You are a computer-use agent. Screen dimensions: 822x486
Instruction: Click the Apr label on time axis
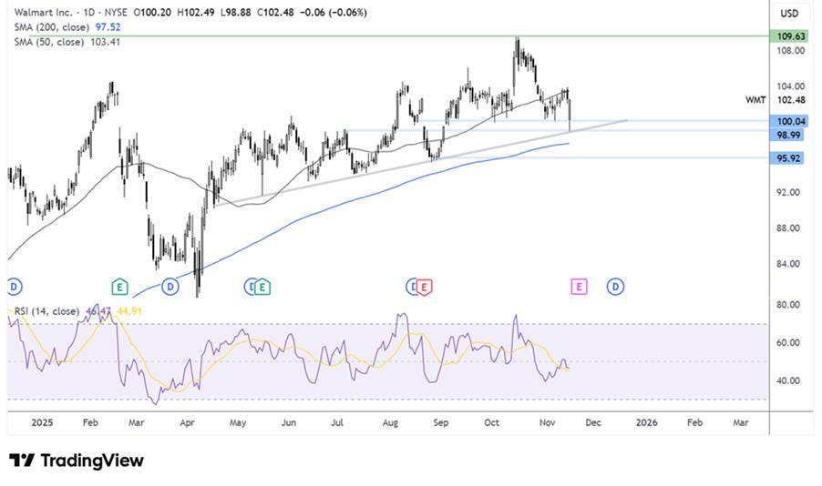pos(187,422)
